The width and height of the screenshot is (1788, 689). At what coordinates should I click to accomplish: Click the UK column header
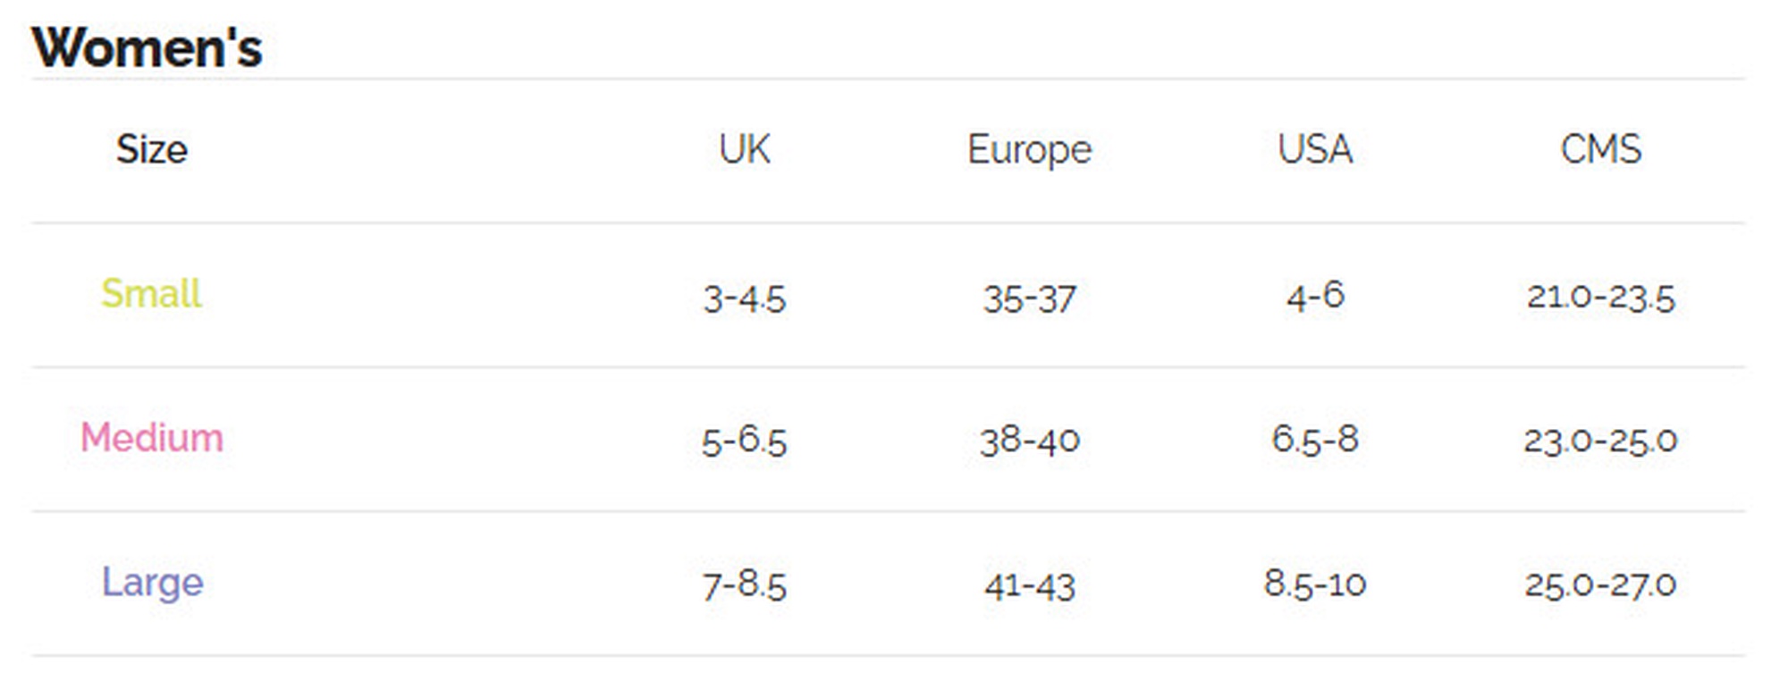point(744,149)
